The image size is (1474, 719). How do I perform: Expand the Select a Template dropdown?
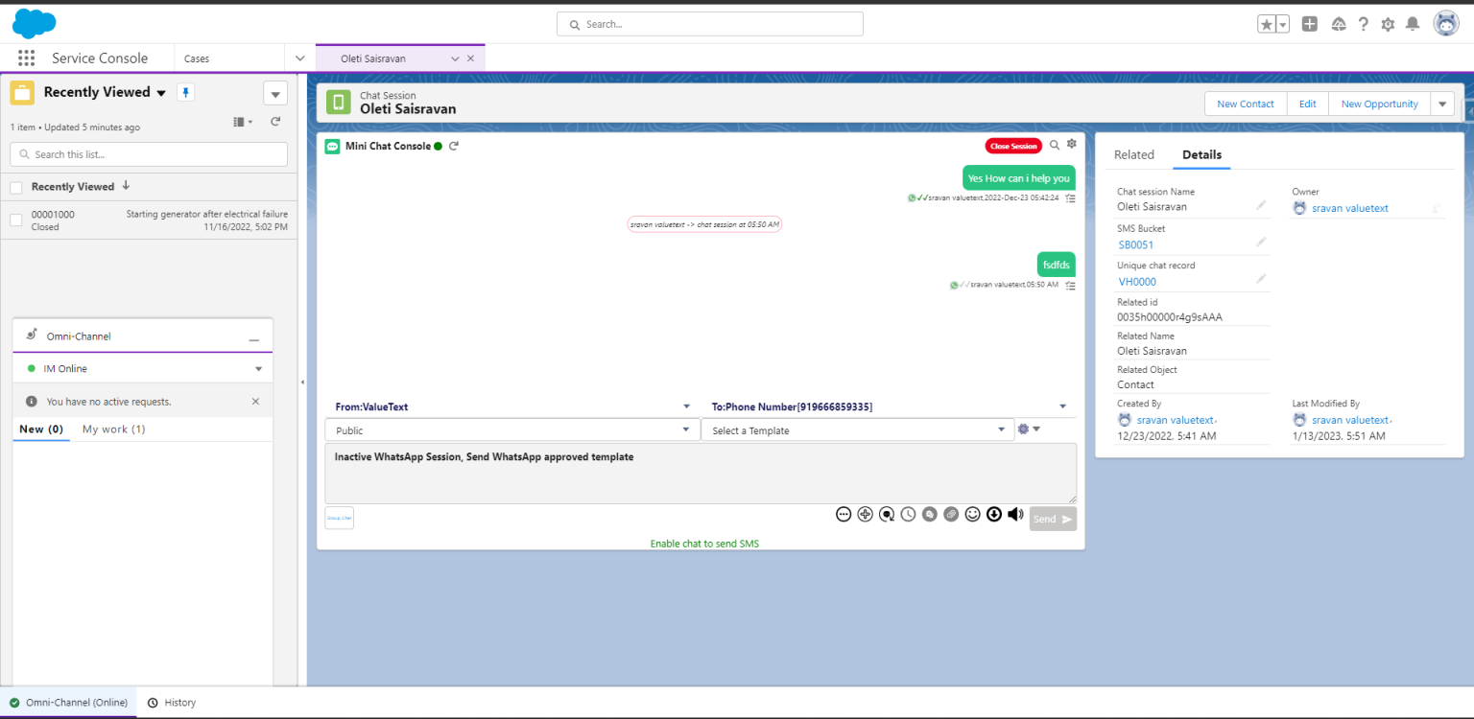click(x=1002, y=429)
